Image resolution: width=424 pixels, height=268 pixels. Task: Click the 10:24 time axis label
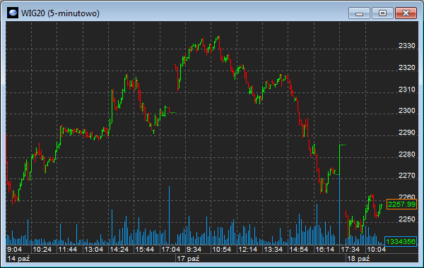[x=42, y=250]
